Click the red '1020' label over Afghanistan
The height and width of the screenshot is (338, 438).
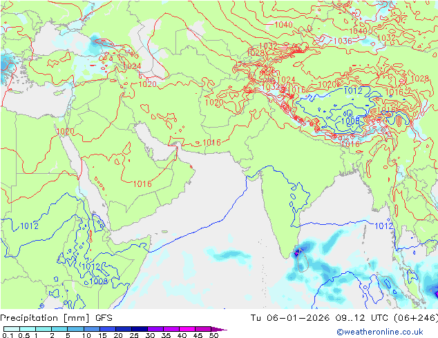pyautogui.click(x=214, y=102)
